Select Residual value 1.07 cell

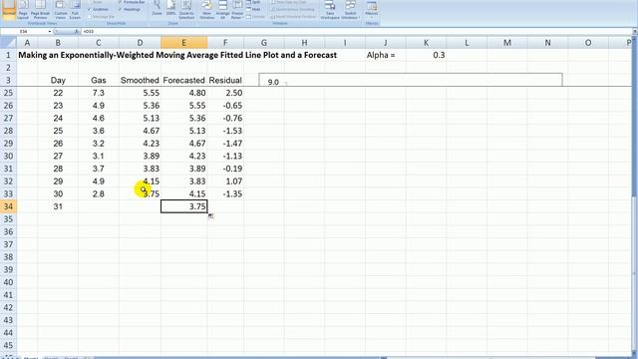click(x=225, y=181)
